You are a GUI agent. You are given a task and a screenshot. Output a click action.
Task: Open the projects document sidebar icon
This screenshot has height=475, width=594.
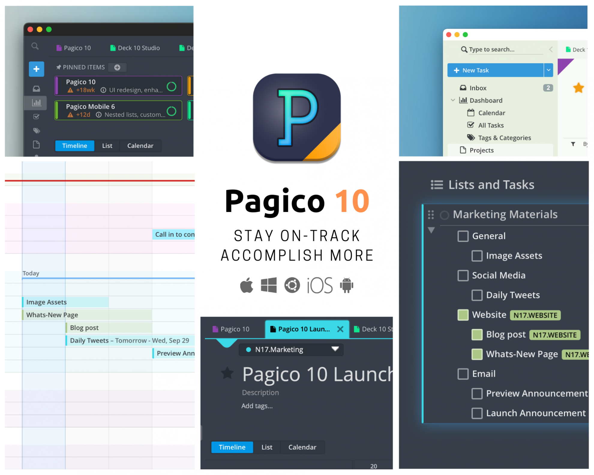(36, 145)
